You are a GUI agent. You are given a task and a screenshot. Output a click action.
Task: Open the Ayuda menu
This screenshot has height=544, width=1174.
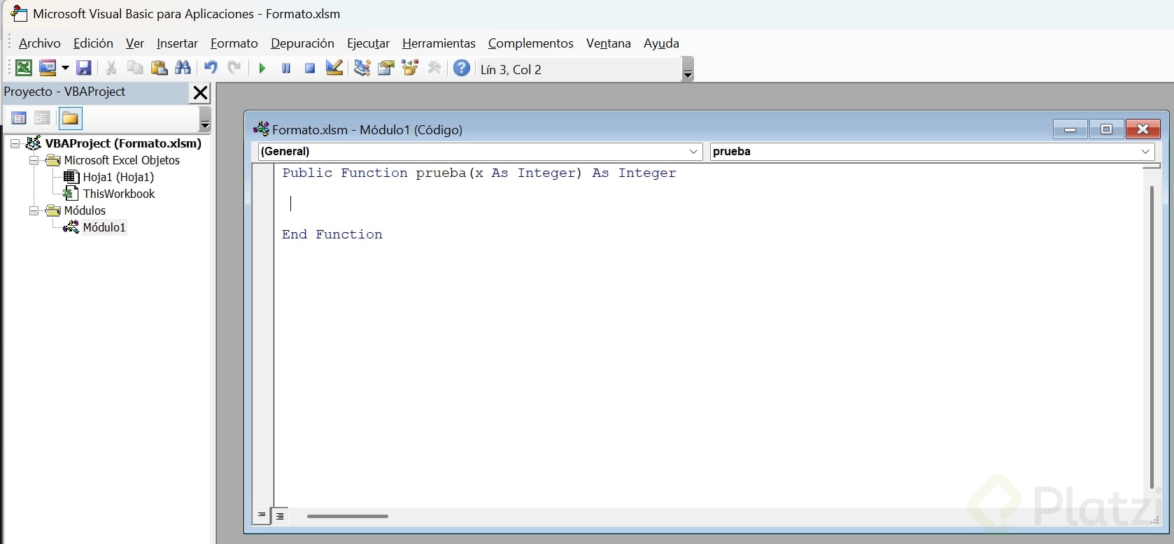661,43
